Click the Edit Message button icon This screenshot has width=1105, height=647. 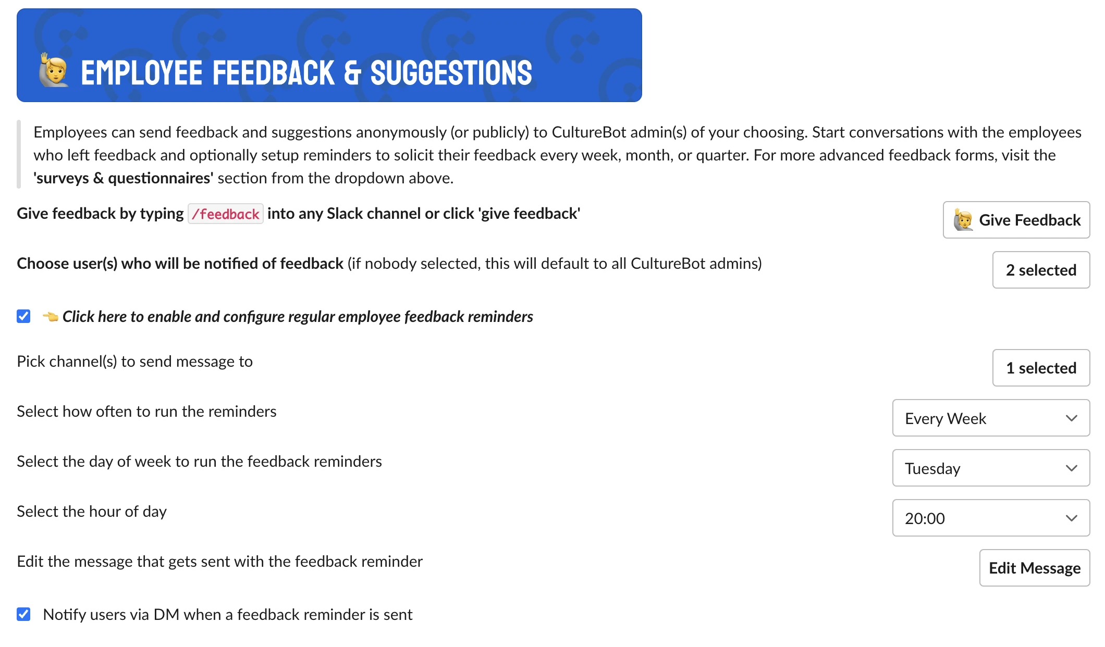click(x=1035, y=568)
